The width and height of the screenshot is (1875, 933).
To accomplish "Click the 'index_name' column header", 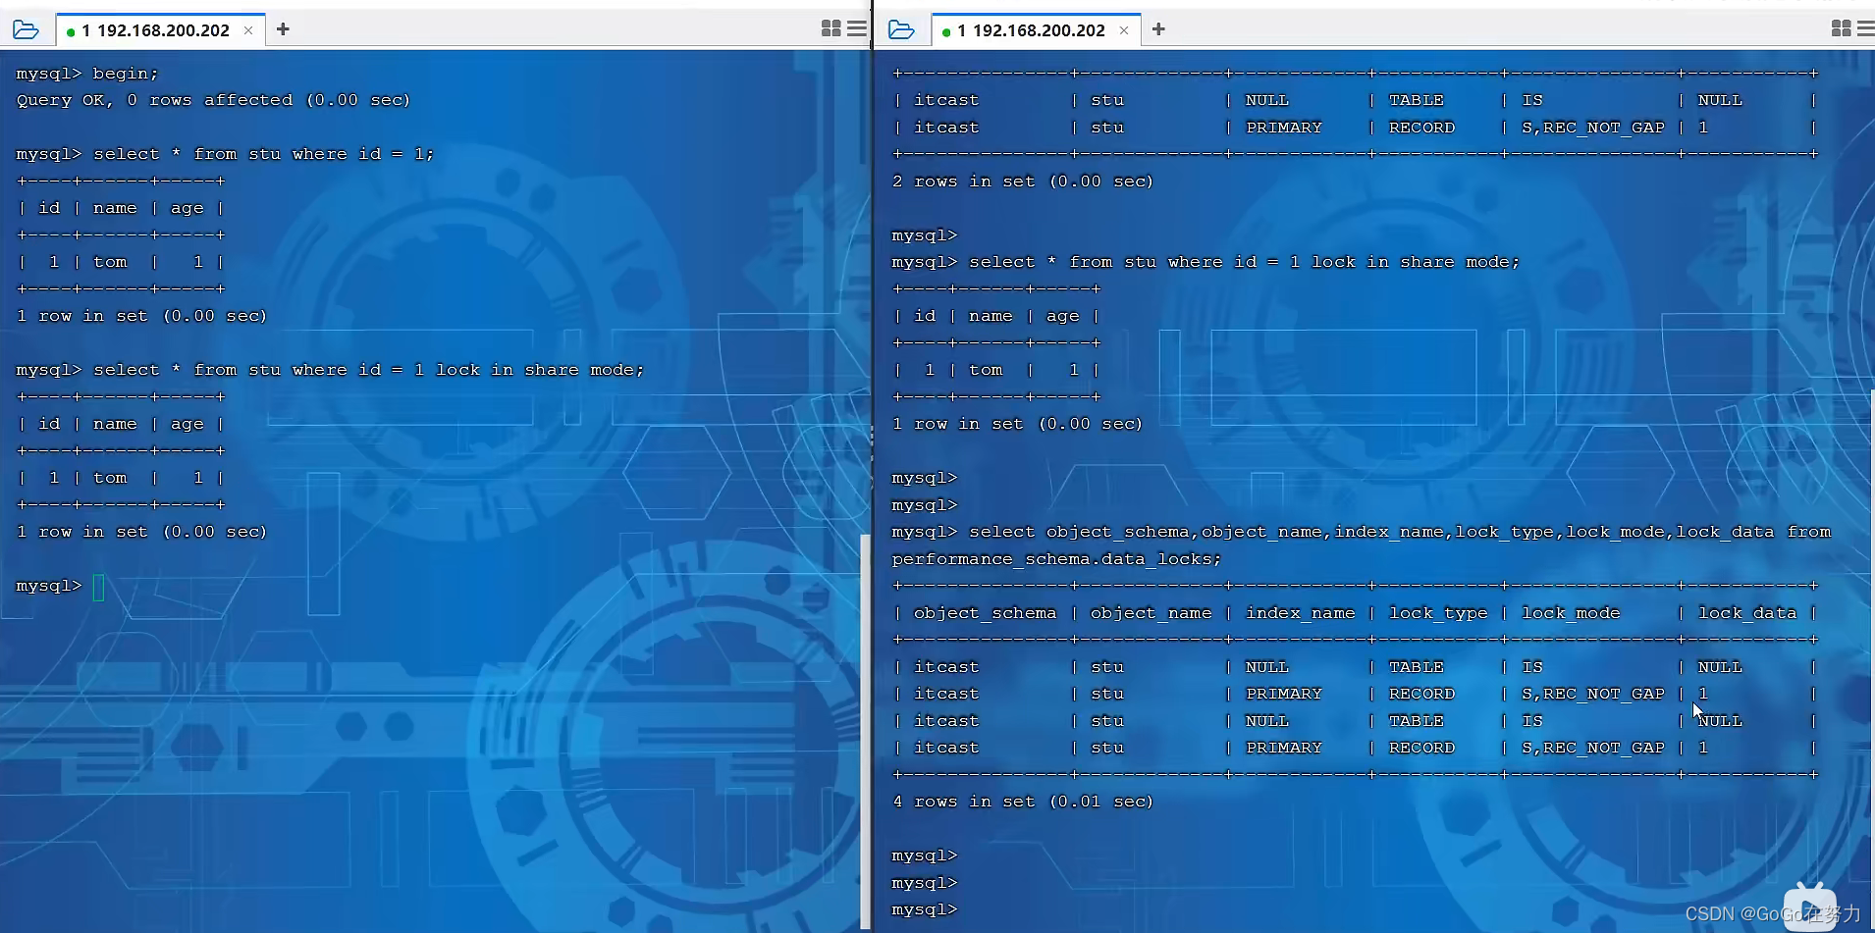I will [x=1300, y=613].
